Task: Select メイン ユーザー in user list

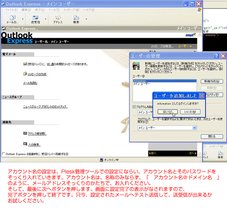Action: click(165, 84)
